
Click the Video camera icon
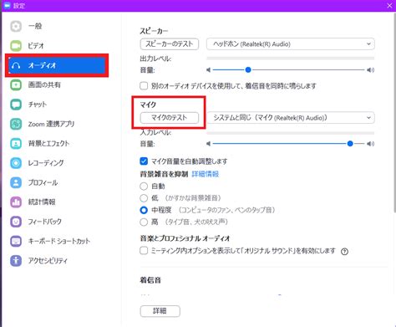[16, 46]
